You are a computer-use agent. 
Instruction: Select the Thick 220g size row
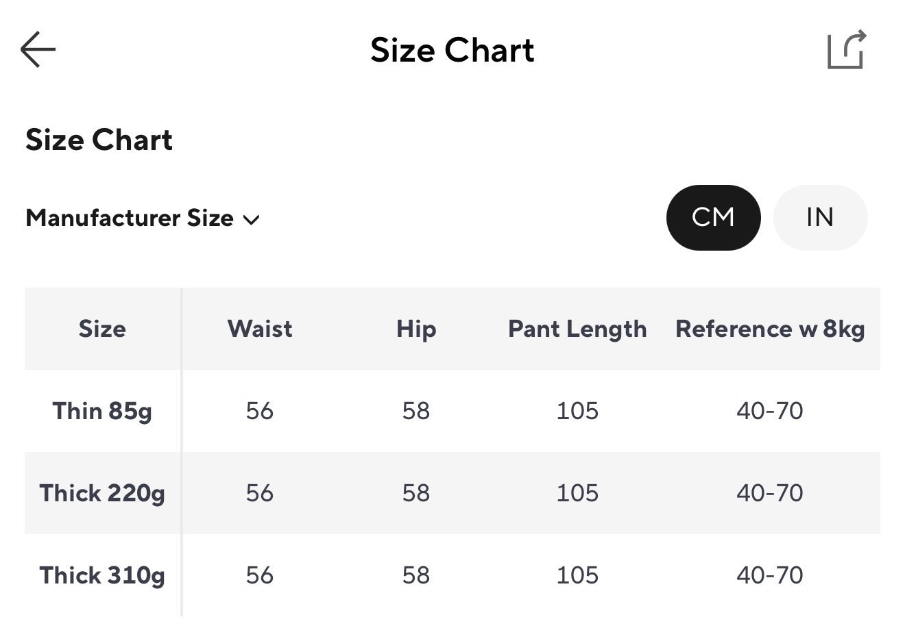coord(101,493)
